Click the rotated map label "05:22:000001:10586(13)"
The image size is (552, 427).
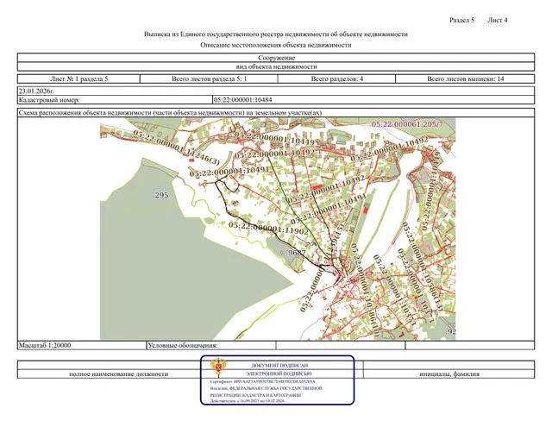[422, 267]
